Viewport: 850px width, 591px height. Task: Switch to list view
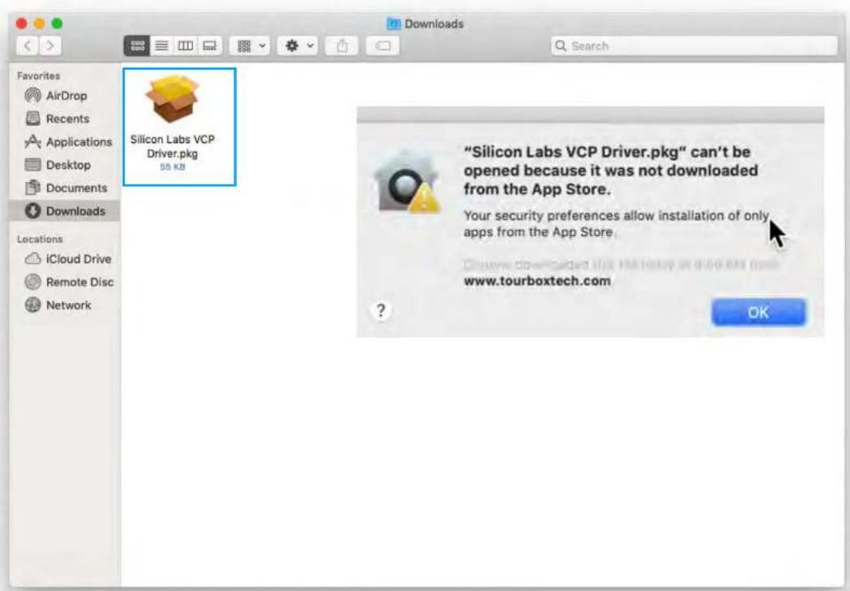pos(162,46)
